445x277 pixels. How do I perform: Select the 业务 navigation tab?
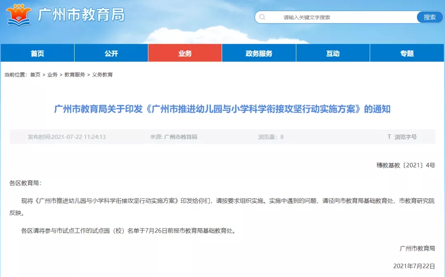185,53
